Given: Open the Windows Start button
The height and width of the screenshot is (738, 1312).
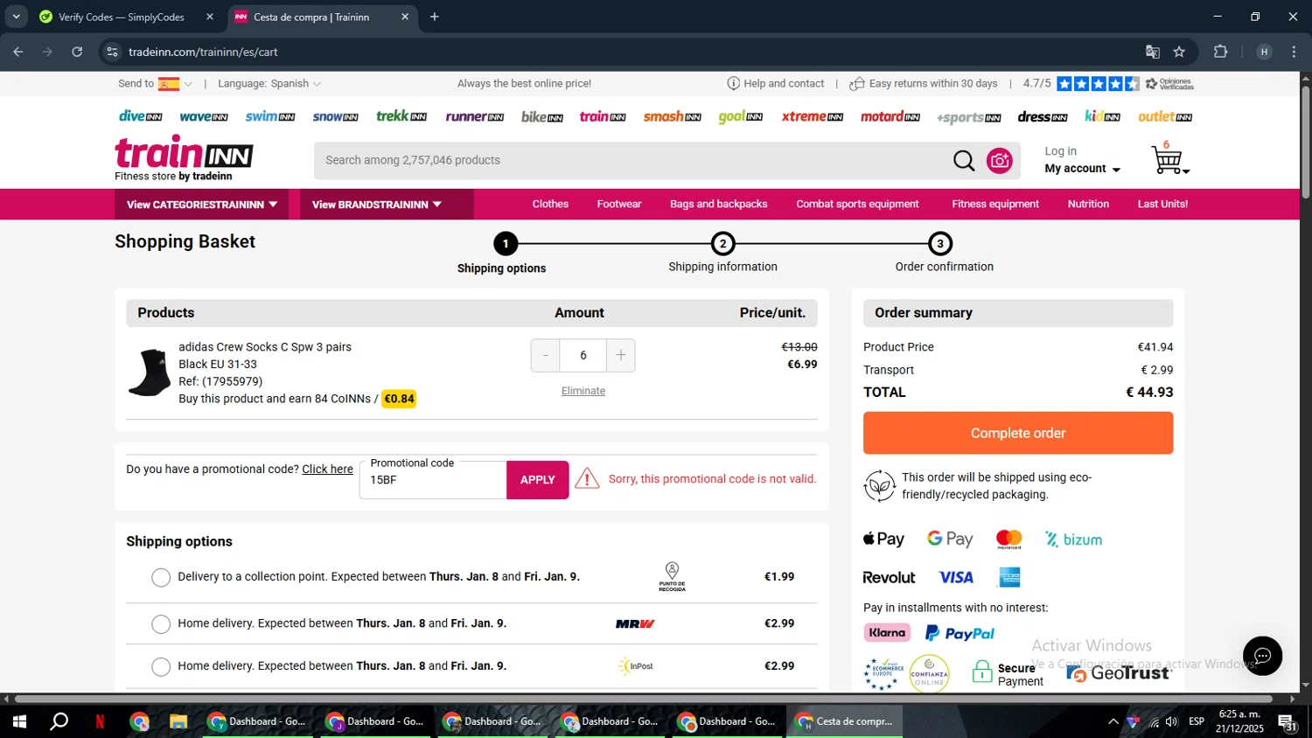Looking at the screenshot, I should 19,721.
